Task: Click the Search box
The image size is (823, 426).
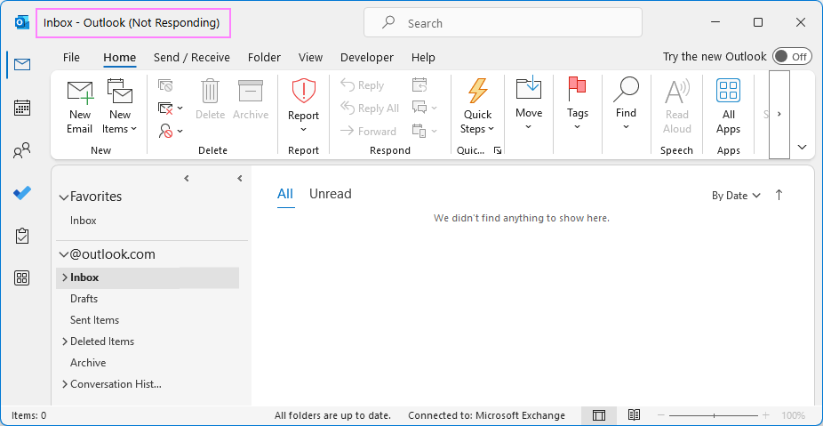Action: [503, 22]
